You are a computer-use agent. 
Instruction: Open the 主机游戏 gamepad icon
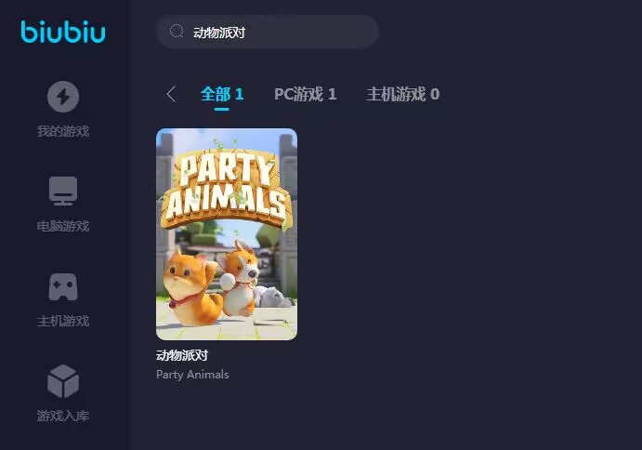coord(63,287)
